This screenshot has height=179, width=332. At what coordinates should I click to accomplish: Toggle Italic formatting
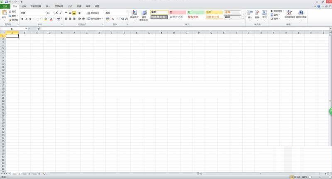(27, 19)
